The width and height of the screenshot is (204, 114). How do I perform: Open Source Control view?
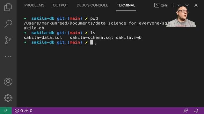coord(8,40)
